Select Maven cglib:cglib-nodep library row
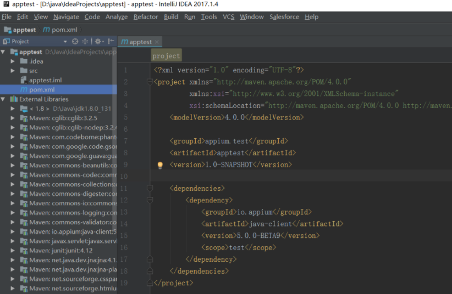The height and width of the screenshot is (294, 452). coord(58,127)
